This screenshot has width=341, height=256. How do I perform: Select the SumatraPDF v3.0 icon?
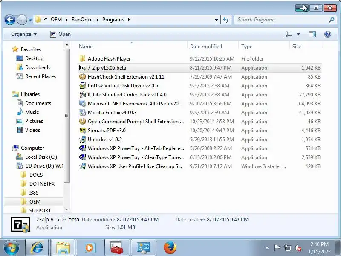(82, 131)
